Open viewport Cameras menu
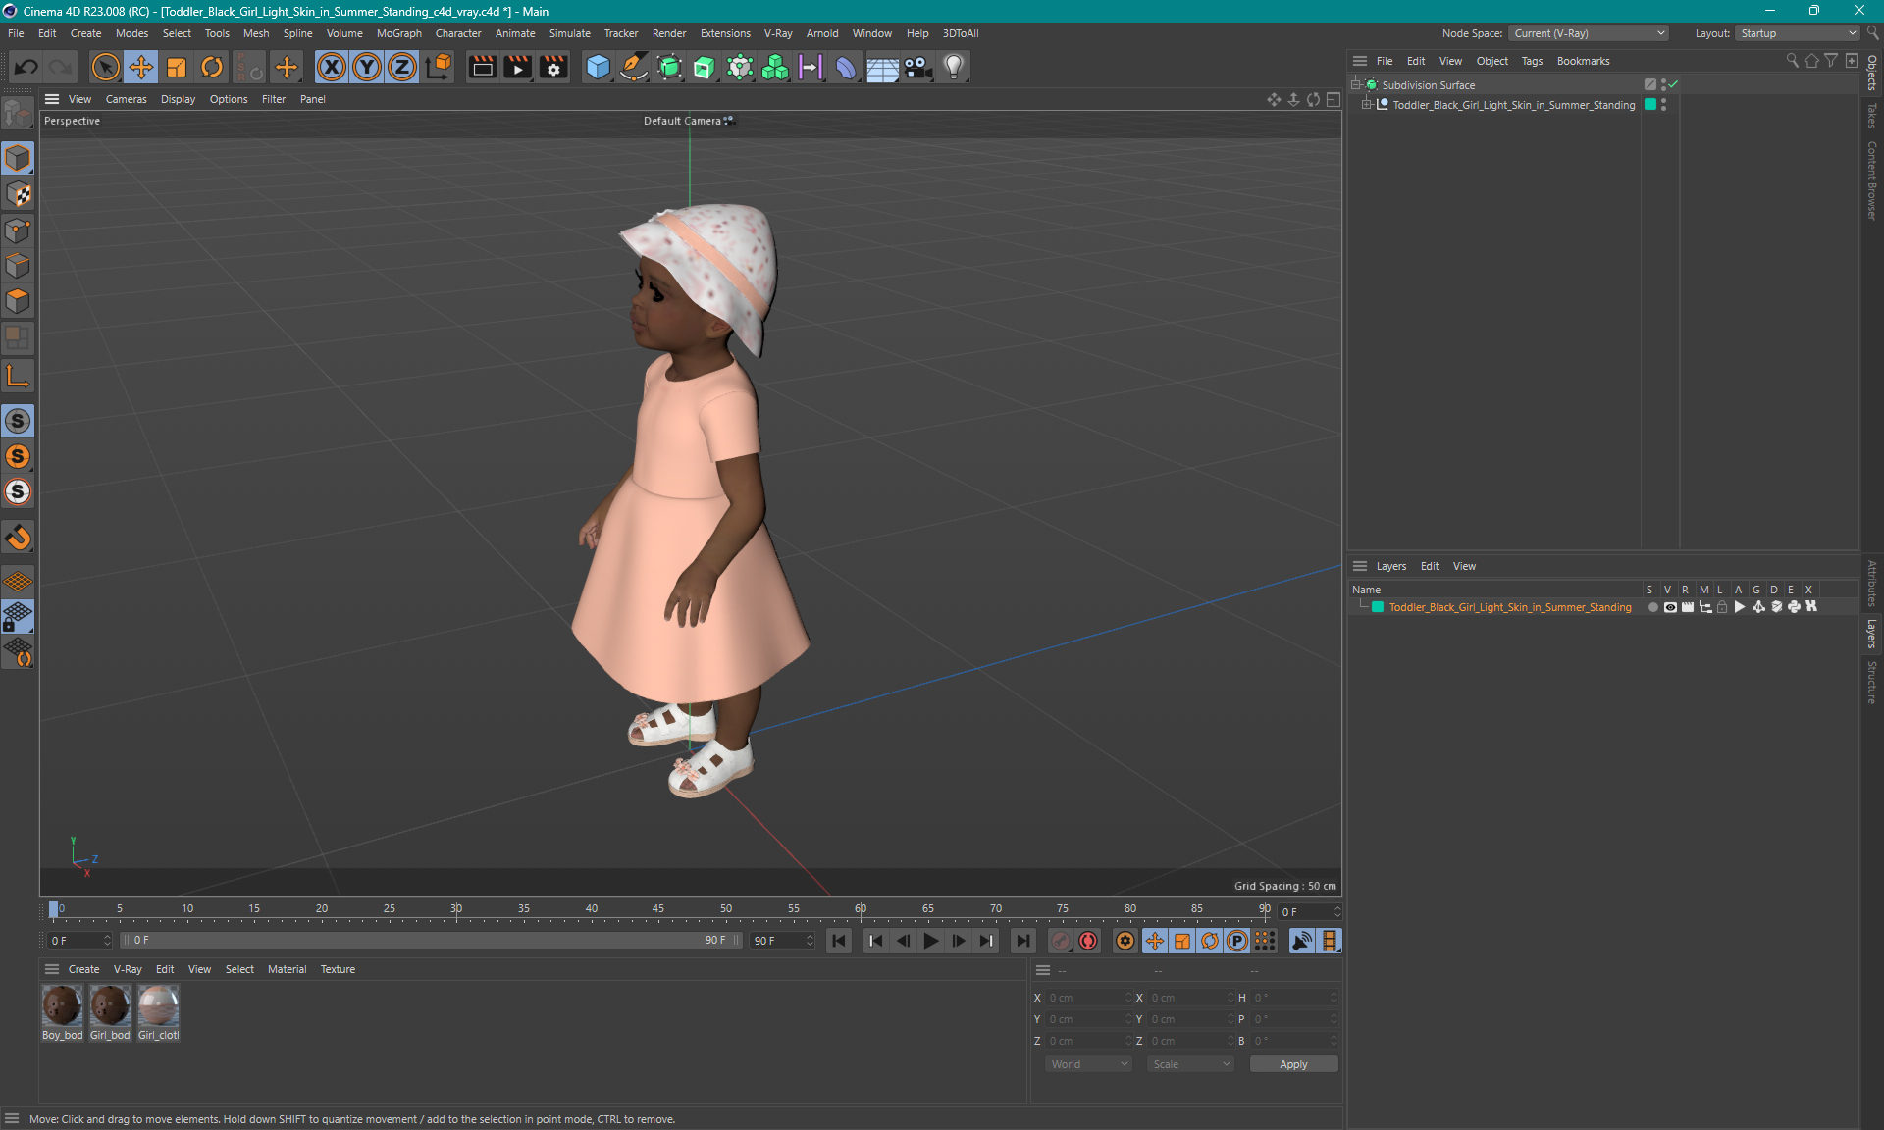1884x1130 pixels. [126, 99]
